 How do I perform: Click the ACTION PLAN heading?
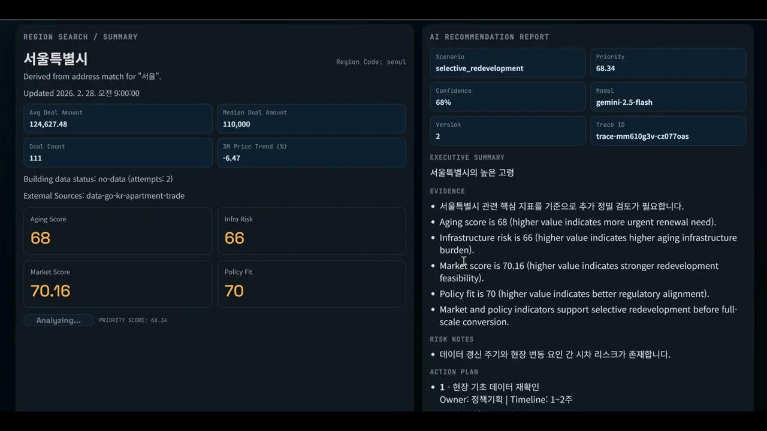454,372
